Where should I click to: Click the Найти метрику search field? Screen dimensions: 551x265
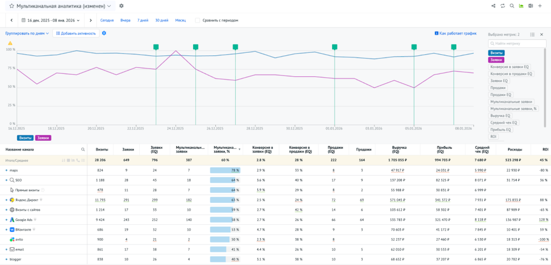coord(515,44)
